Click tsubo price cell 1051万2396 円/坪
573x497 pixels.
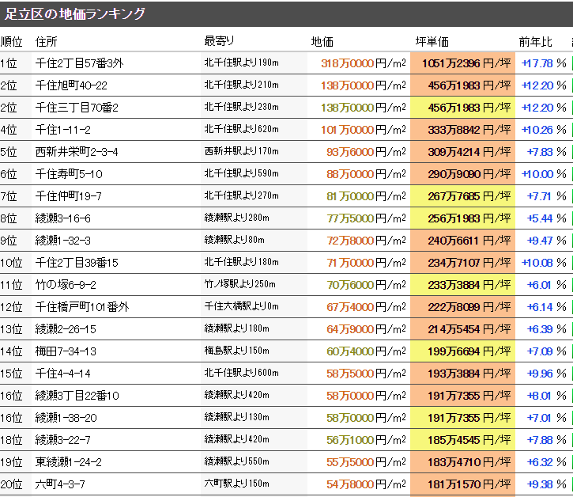click(x=462, y=63)
